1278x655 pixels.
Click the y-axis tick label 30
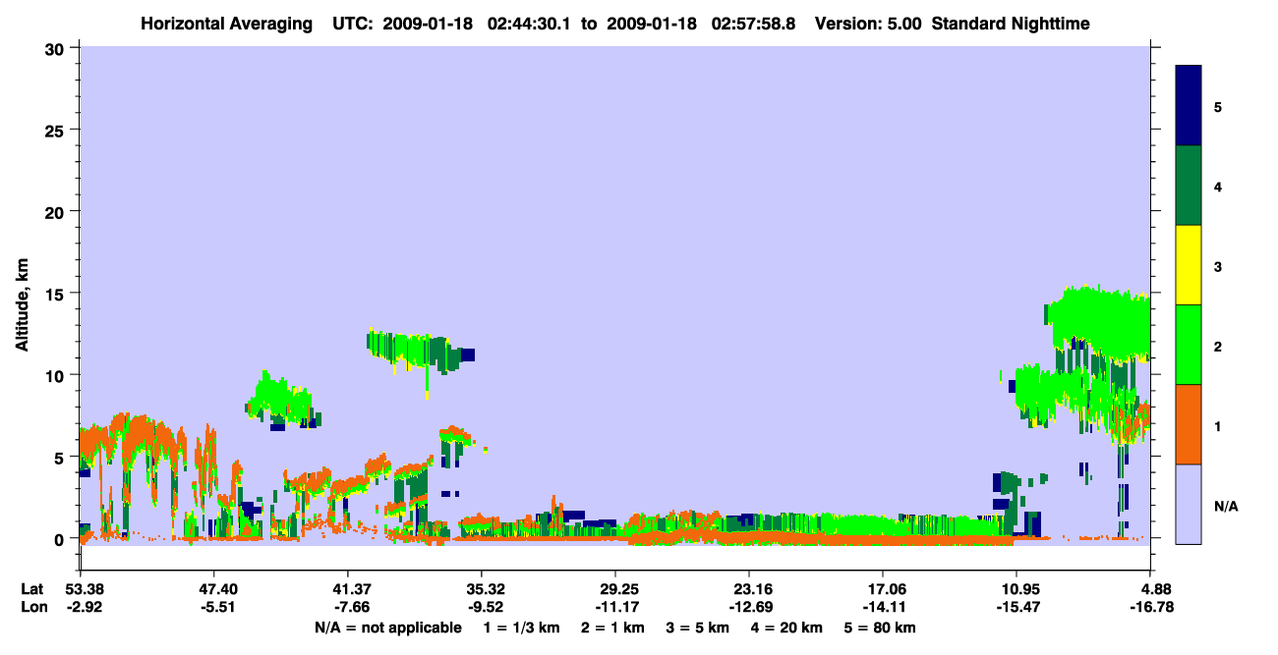57,48
